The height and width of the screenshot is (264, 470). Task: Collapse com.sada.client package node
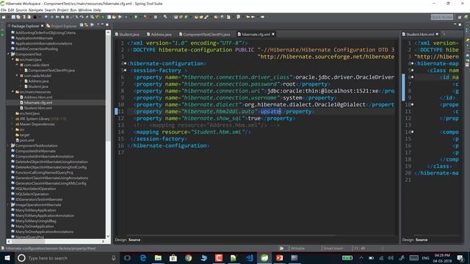[17, 65]
